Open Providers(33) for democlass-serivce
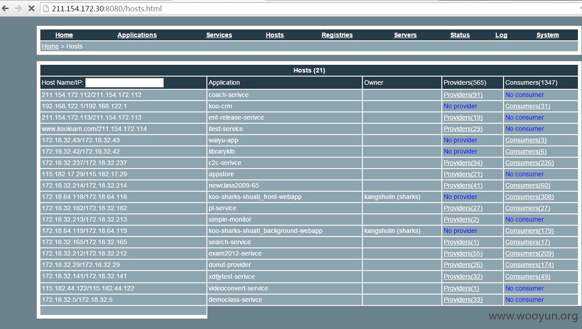Image resolution: width=582 pixels, height=329 pixels. 463,300
